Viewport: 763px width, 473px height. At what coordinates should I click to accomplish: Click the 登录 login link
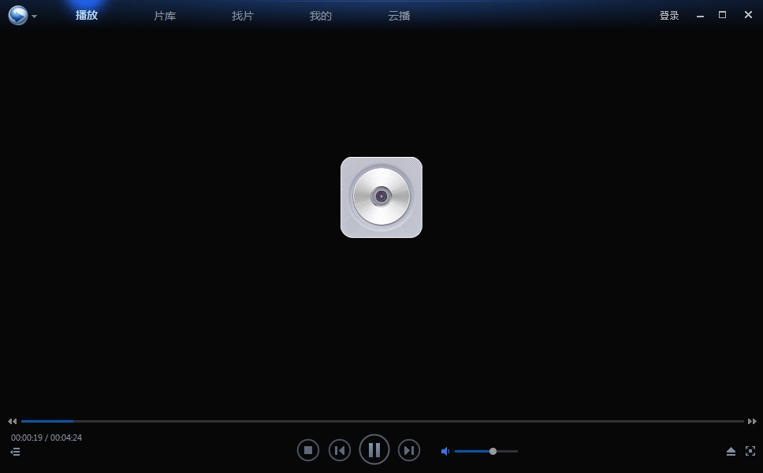pos(669,16)
